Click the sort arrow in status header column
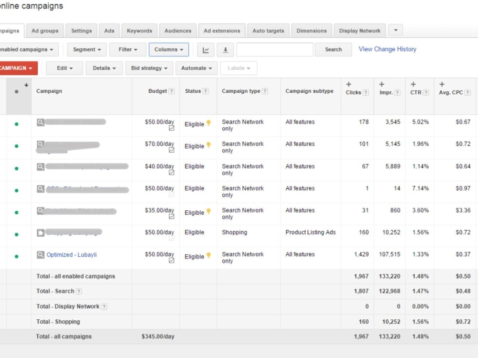478x358 pixels. (26, 85)
